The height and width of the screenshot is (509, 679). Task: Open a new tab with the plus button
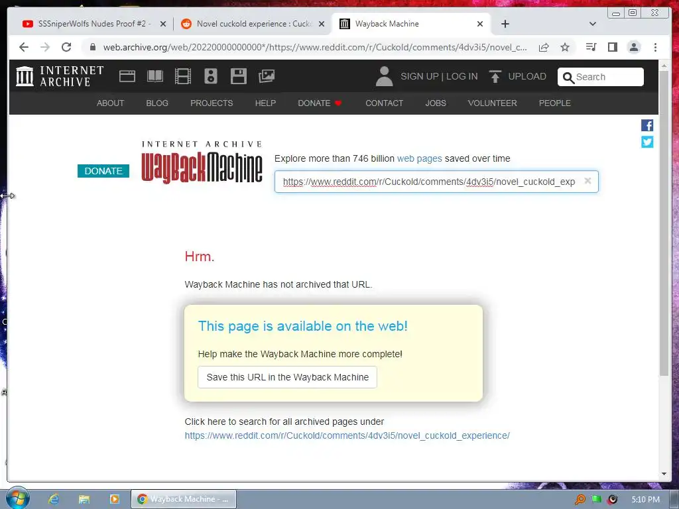tap(505, 24)
